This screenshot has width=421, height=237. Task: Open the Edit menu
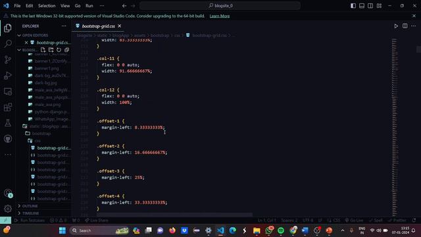pos(29,6)
